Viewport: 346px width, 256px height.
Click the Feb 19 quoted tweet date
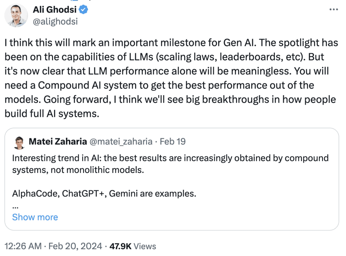tap(173, 142)
